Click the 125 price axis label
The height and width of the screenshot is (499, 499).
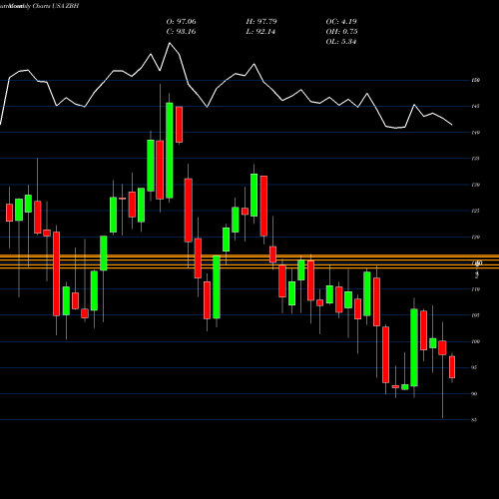pos(476,211)
